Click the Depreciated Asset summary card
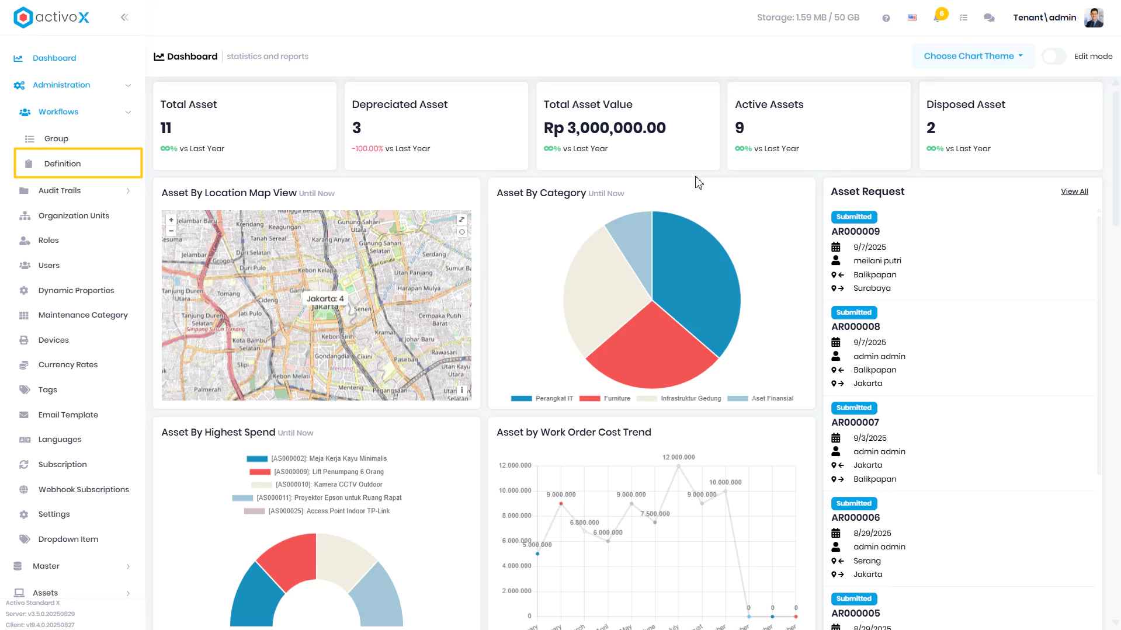 (436, 126)
